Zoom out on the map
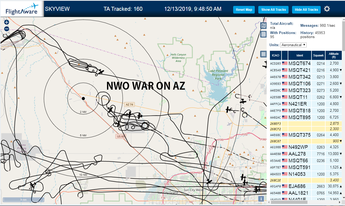Screen dimensions: 345x206 [x=7, y=29]
